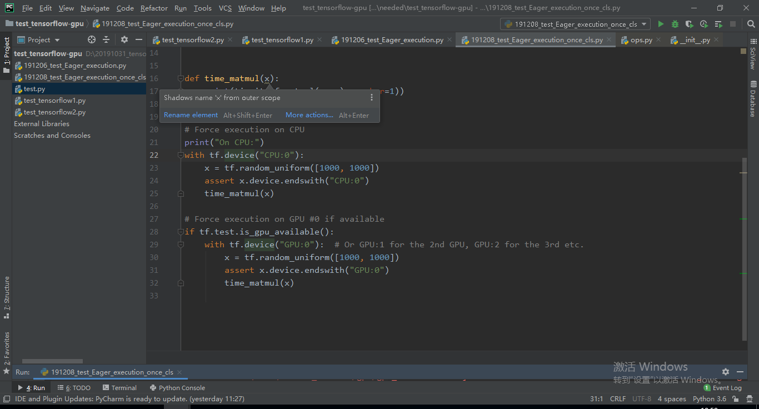The width and height of the screenshot is (759, 409).
Task: Open the Terminal tool window tab
Action: coord(119,387)
